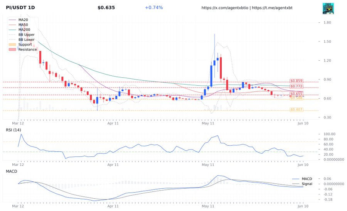This screenshot has width=347, height=211.
Task: Click the BB Upper legend label
Action: click(x=27, y=35)
